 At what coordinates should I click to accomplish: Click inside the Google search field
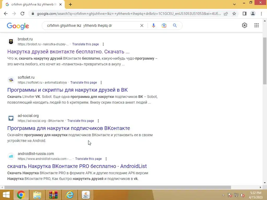tap(92, 26)
